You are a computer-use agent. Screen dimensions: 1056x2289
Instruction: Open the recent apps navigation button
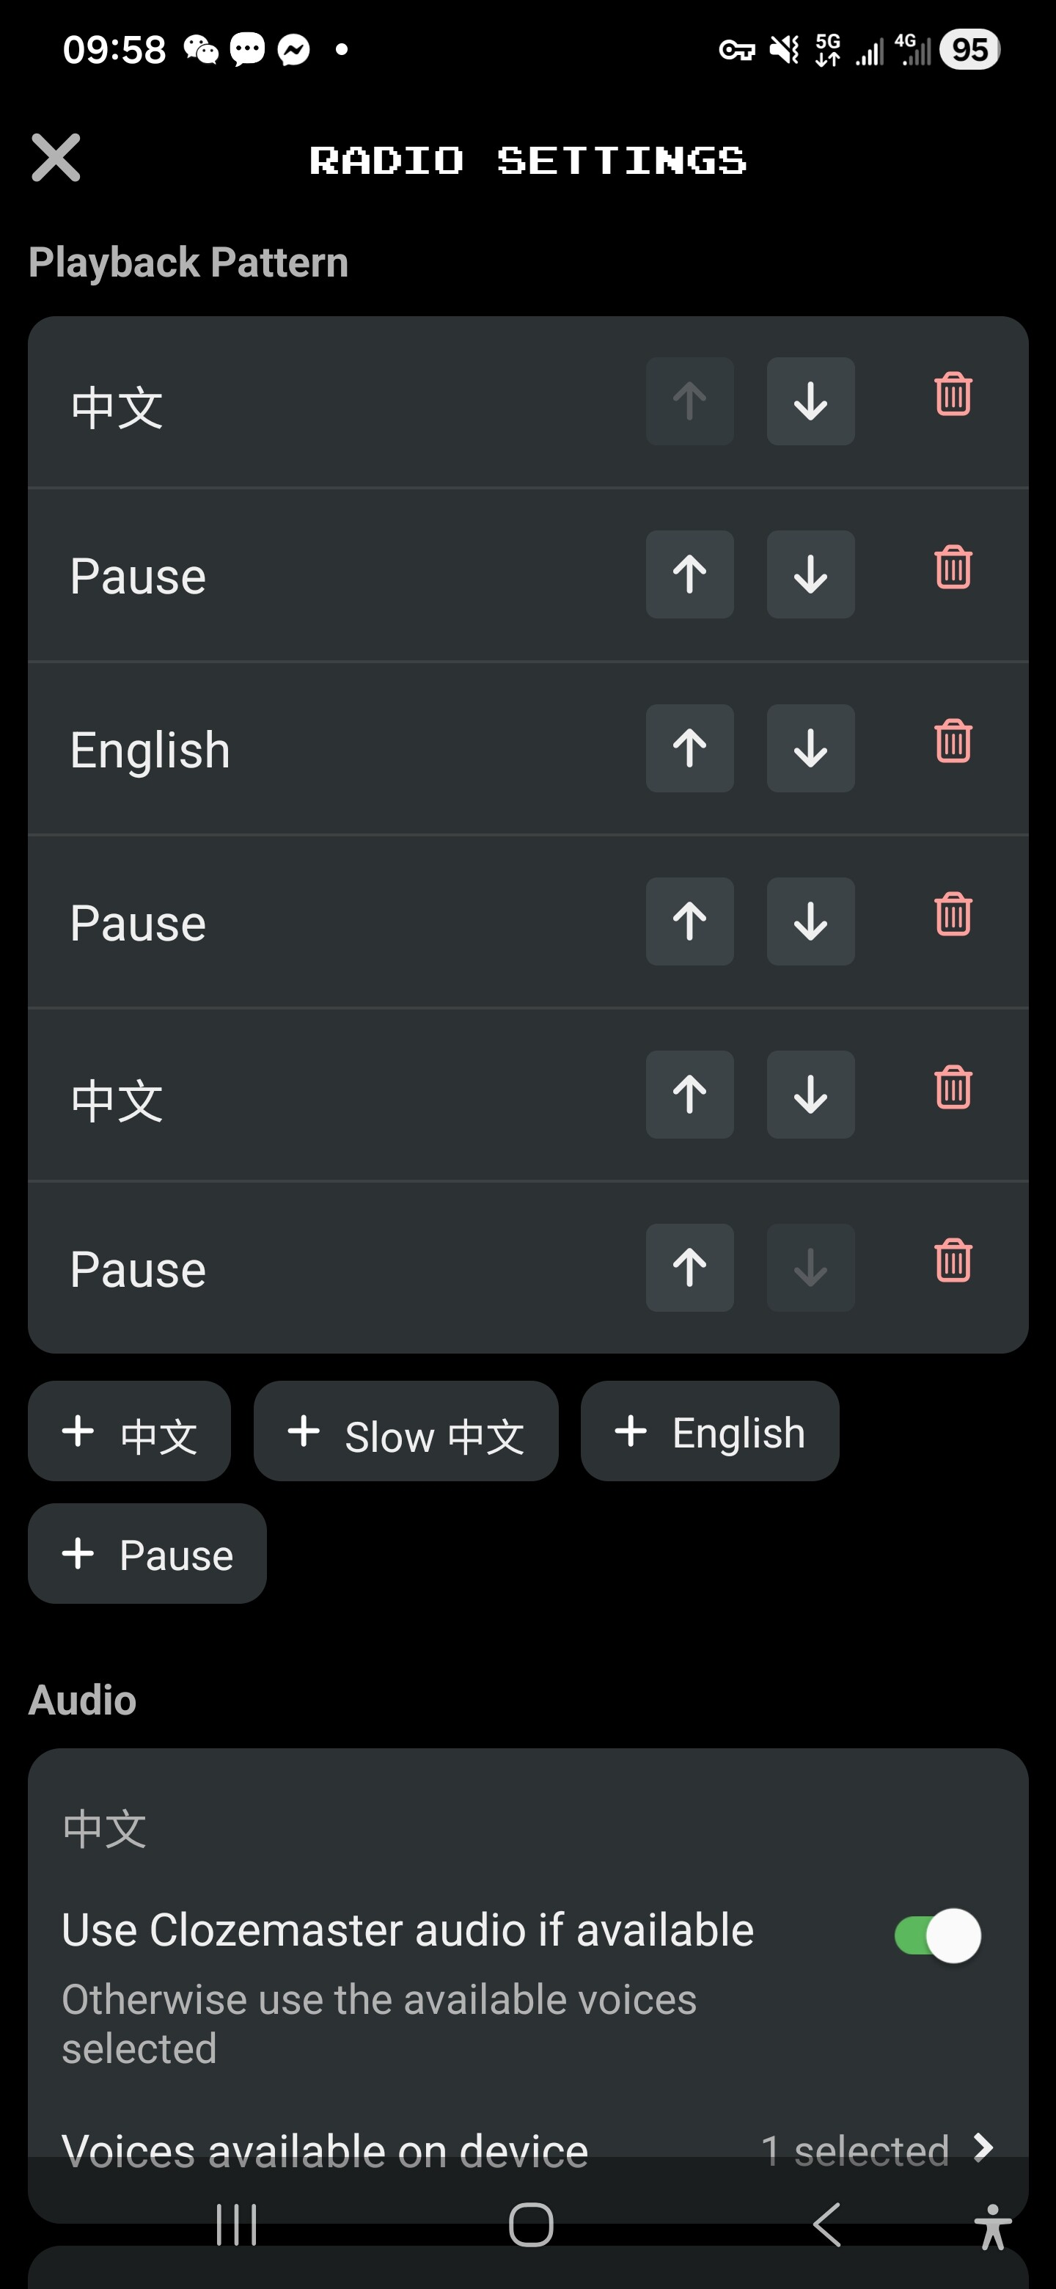[x=236, y=2224]
